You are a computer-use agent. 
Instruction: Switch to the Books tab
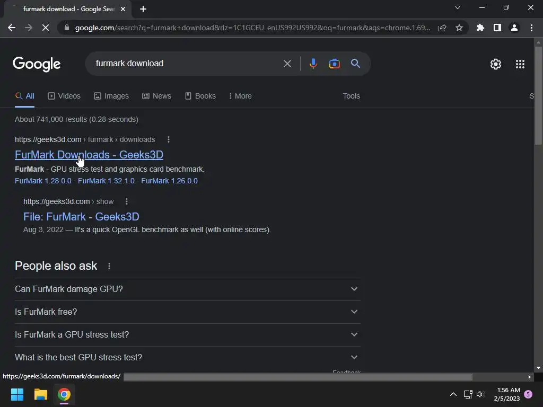click(x=200, y=96)
